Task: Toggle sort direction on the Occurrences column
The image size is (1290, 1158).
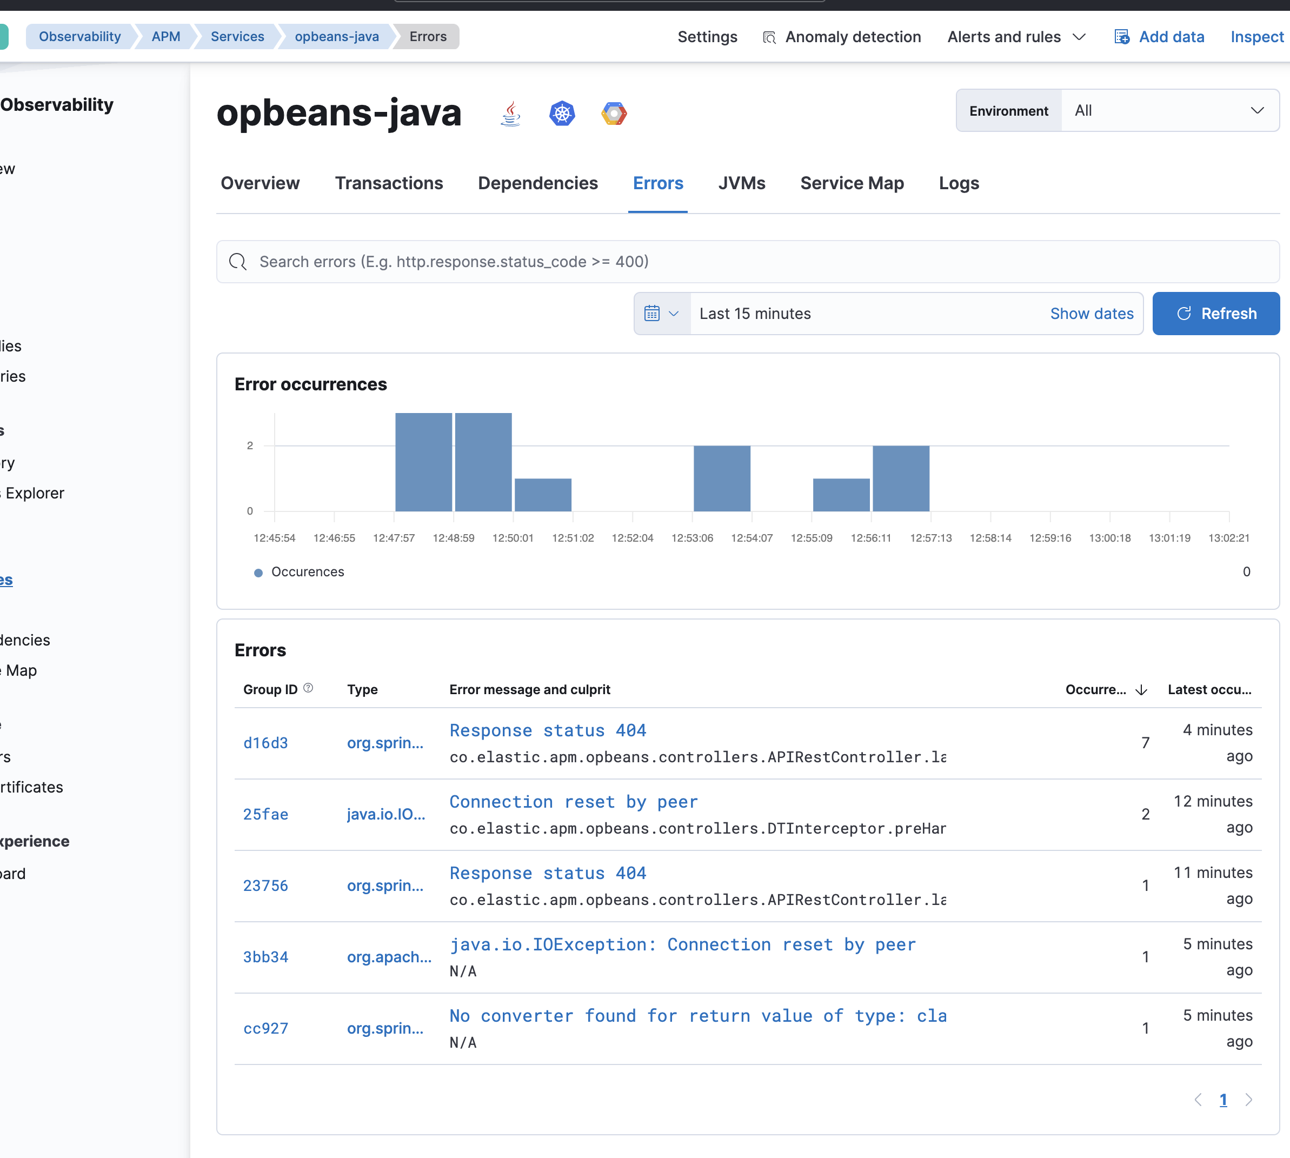Action: coord(1141,690)
